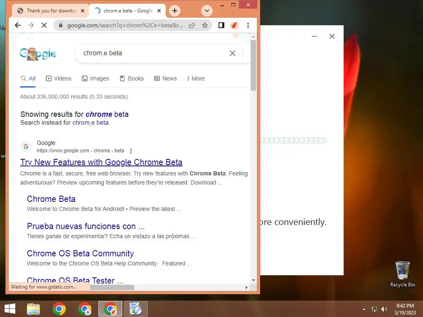This screenshot has width=423, height=317.
Task: Close the installer window behind Chrome
Action: point(332,36)
